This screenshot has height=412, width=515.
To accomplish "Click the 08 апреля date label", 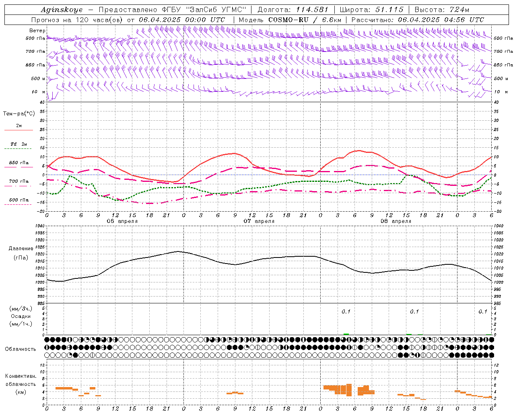I will point(396,221).
